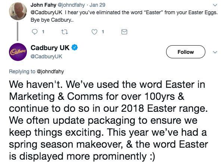
Task: Click the grey @CadburyUK handle under Cadbury UK
Action: tap(46, 56)
